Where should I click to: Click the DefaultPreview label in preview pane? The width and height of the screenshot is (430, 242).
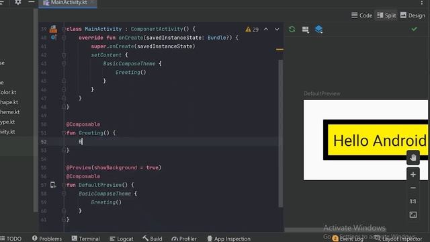tap(322, 93)
